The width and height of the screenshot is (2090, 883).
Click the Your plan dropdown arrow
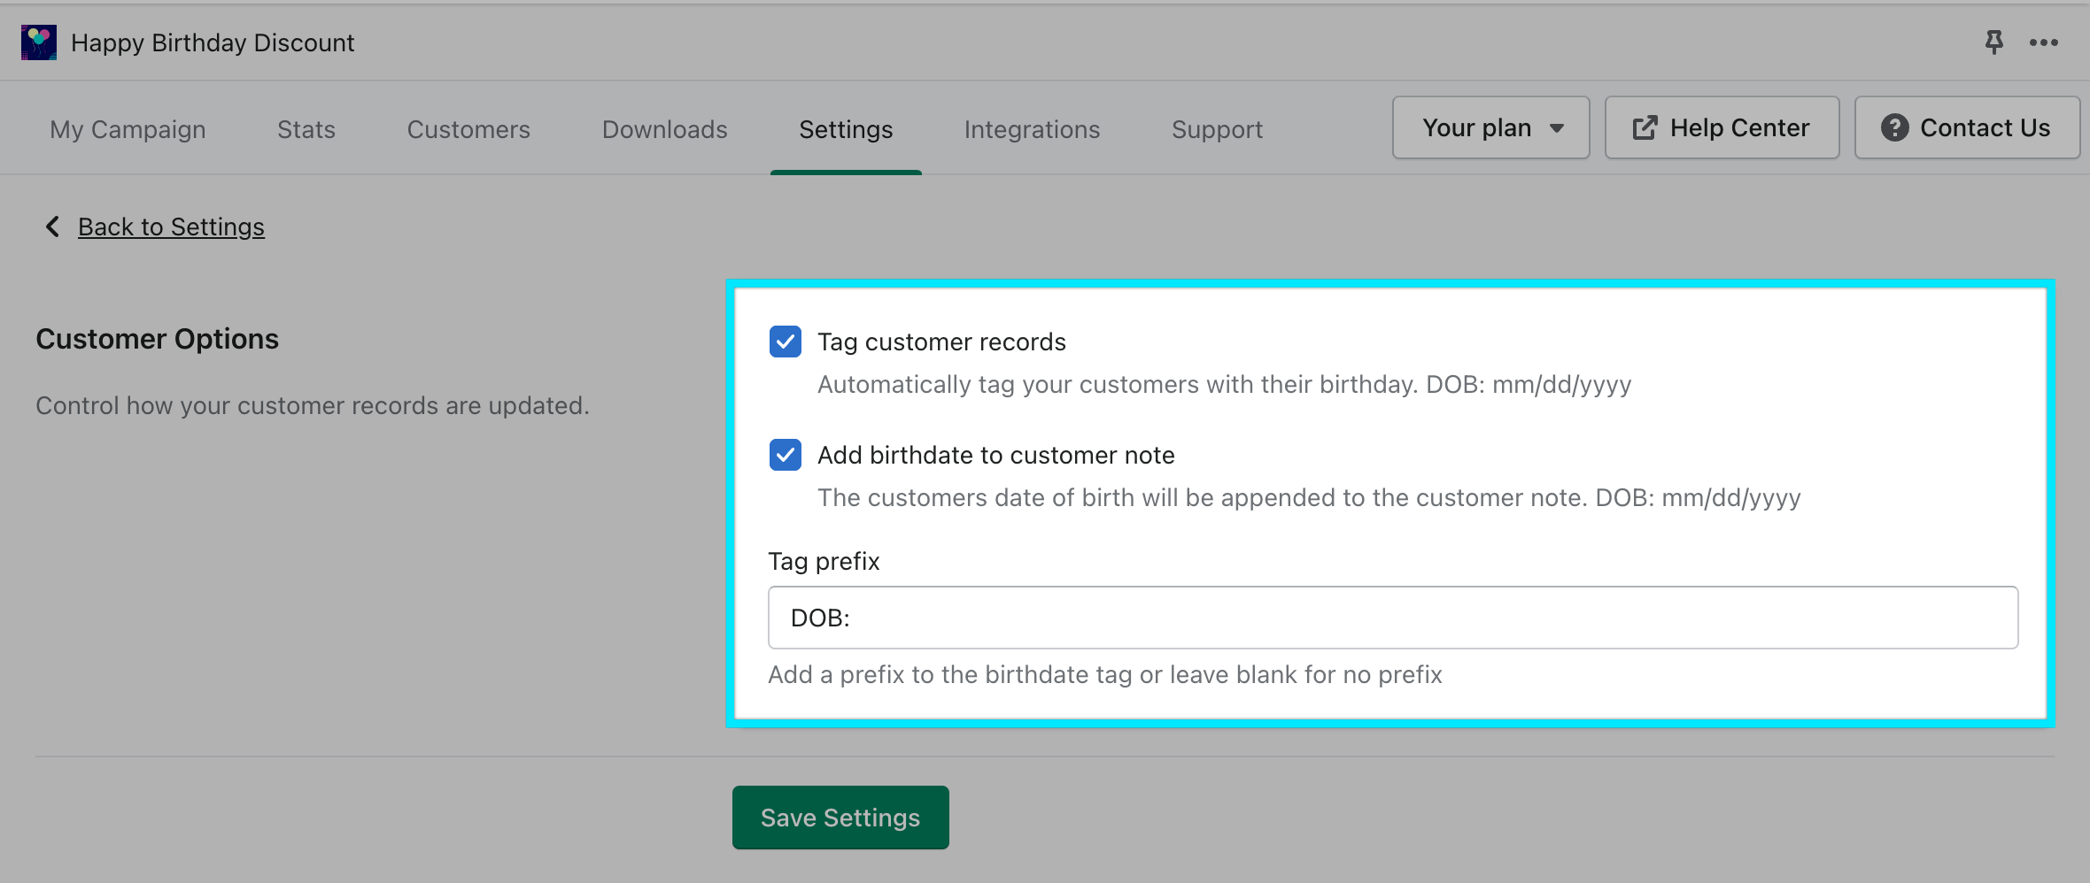point(1557,129)
